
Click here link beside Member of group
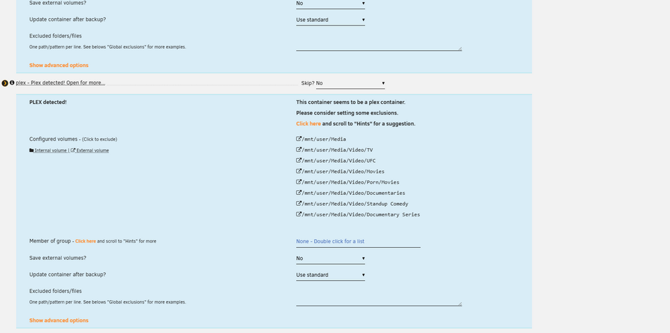pos(86,241)
